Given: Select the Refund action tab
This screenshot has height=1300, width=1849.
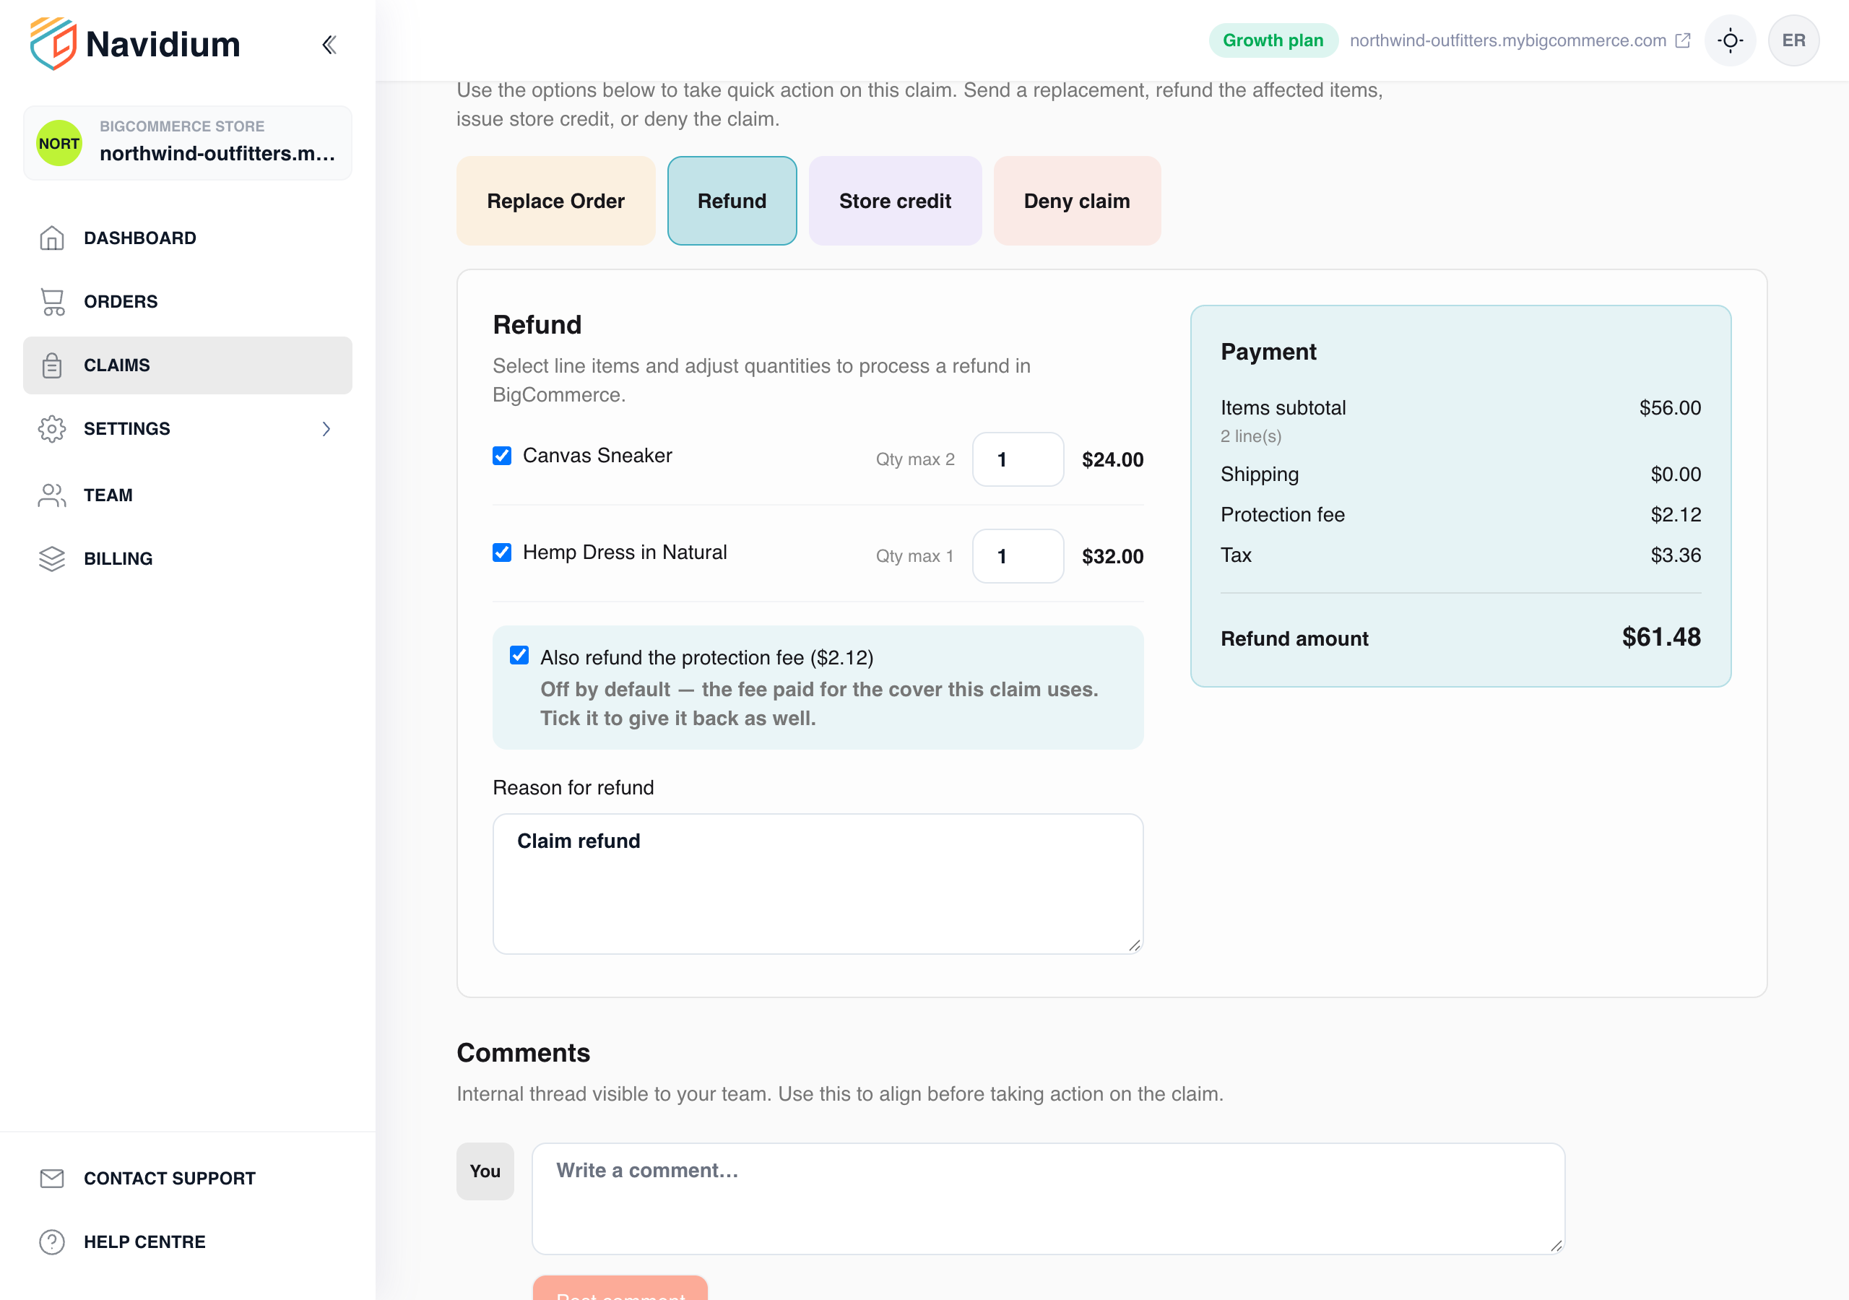Looking at the screenshot, I should pyautogui.click(x=732, y=201).
